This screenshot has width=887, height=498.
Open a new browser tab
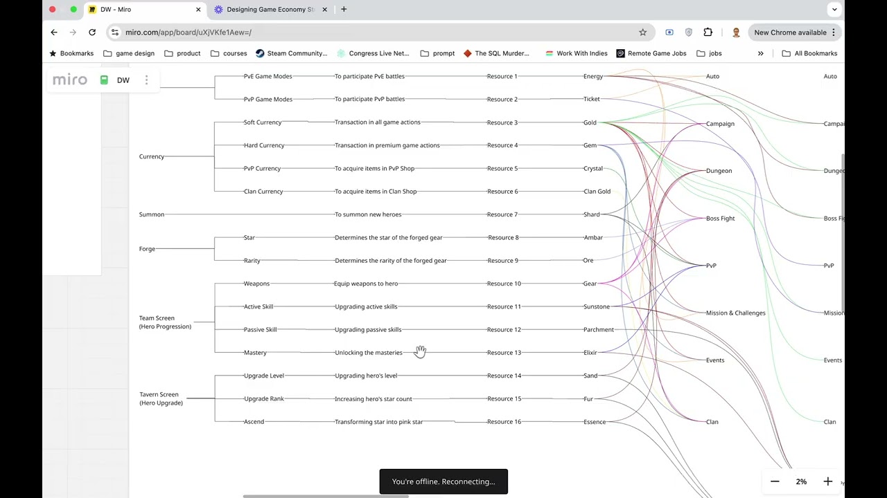pos(344,10)
